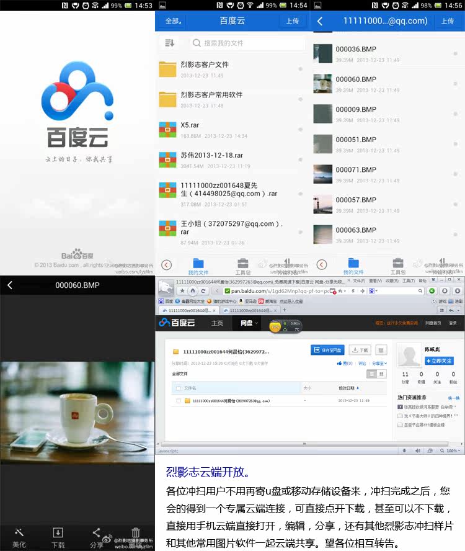
Task: Select the X5.rar row checkbox dot
Action: pyautogui.click(x=300, y=129)
